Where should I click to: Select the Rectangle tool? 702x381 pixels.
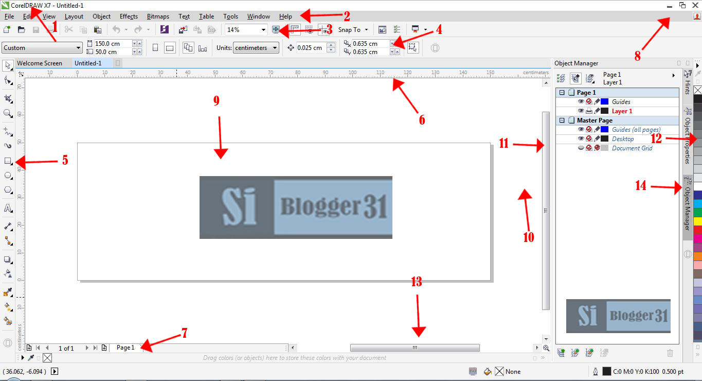(x=8, y=161)
